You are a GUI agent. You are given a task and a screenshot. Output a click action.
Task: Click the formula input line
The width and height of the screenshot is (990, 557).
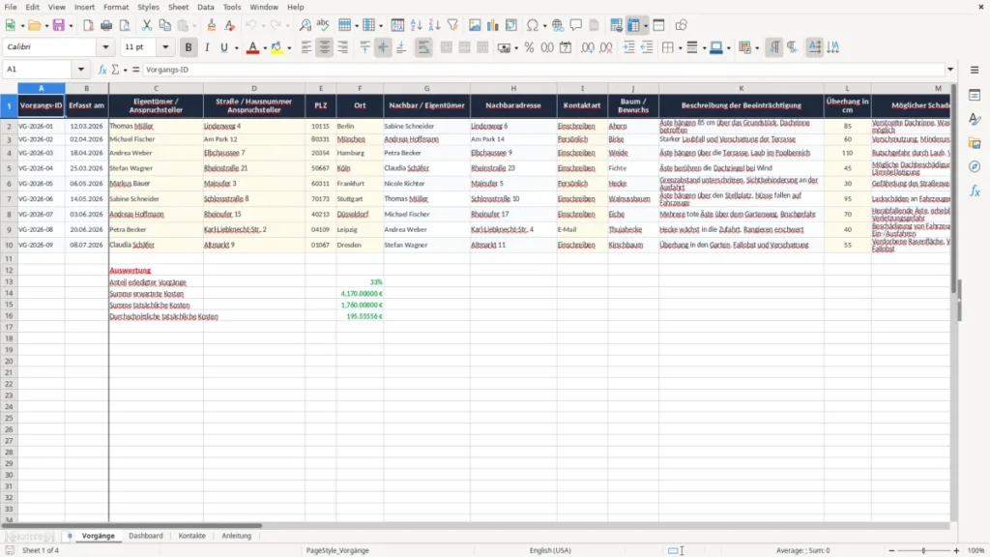click(x=543, y=70)
